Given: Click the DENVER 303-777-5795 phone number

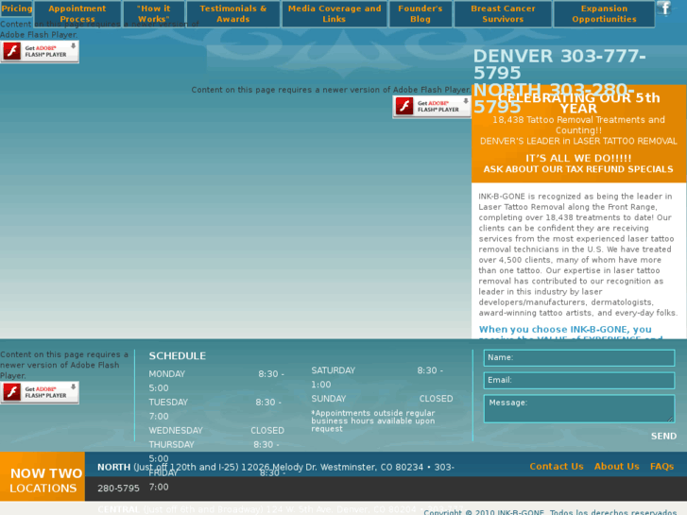Looking at the screenshot, I should pos(559,64).
